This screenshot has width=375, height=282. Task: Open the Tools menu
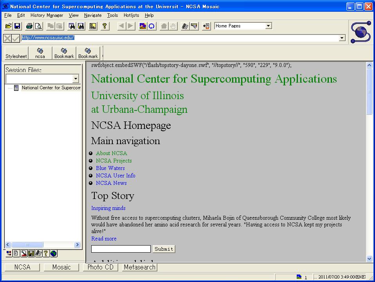click(x=112, y=15)
